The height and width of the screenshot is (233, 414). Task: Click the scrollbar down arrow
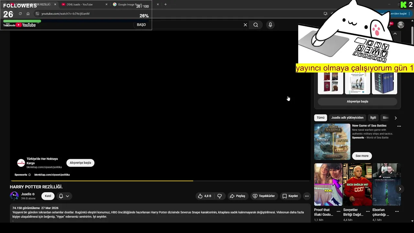pos(412,221)
